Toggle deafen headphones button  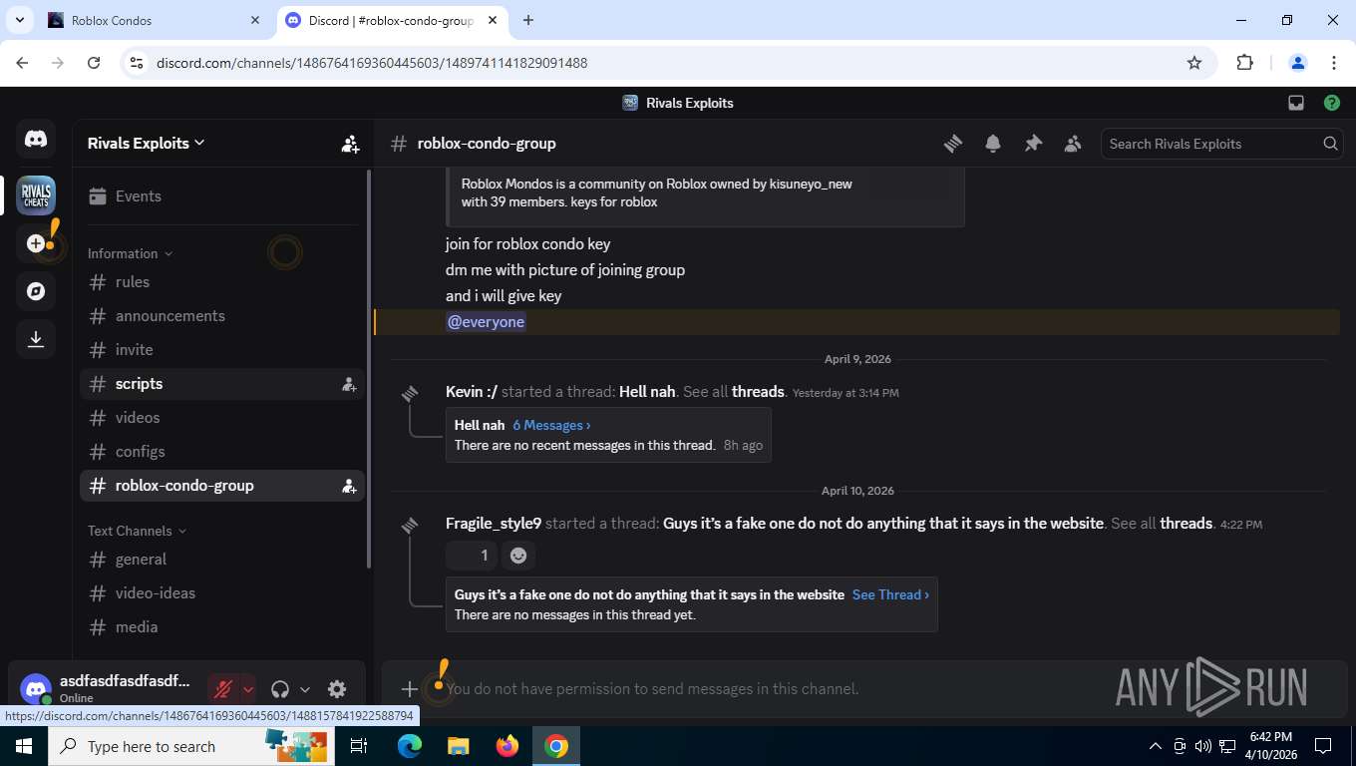coord(280,689)
